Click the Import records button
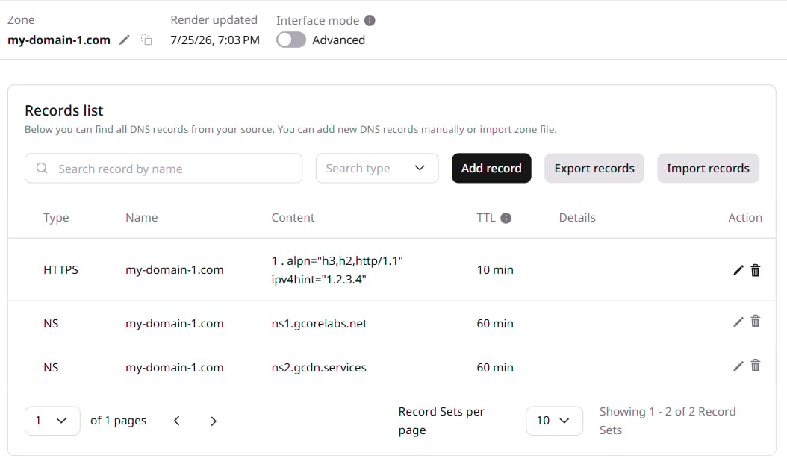This screenshot has height=464, width=787. pyautogui.click(x=708, y=168)
